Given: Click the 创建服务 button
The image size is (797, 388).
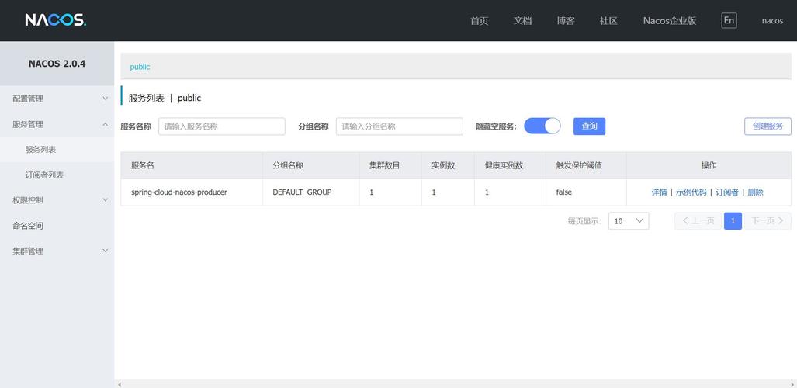Looking at the screenshot, I should [x=768, y=126].
